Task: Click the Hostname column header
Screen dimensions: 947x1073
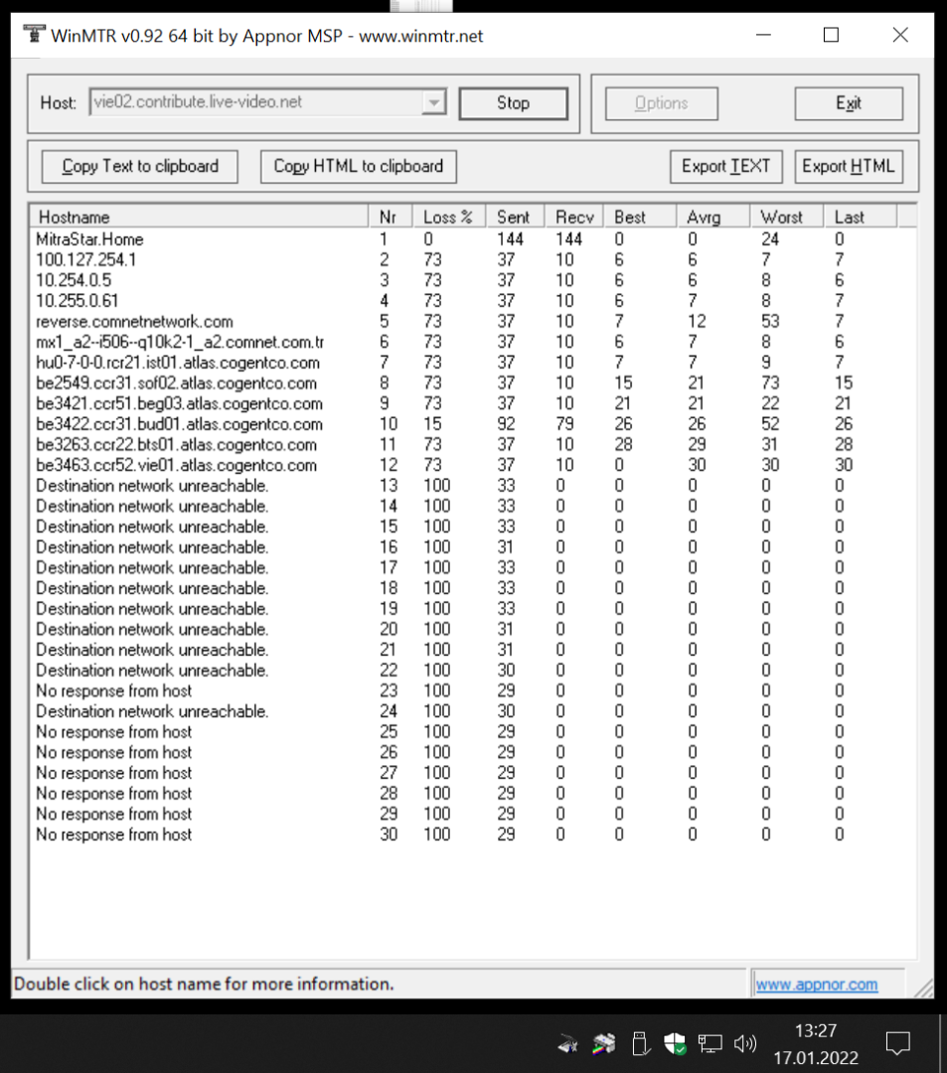Action: click(x=199, y=217)
